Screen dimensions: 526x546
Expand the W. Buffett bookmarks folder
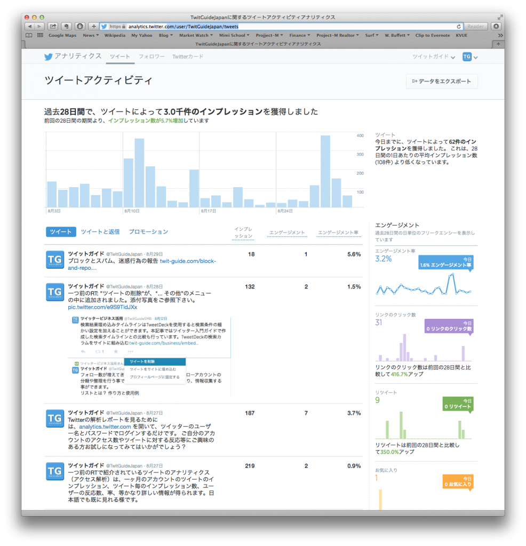pos(397,35)
